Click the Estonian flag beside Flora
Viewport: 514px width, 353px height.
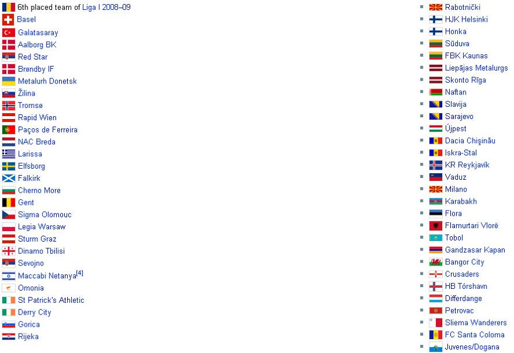coord(436,214)
